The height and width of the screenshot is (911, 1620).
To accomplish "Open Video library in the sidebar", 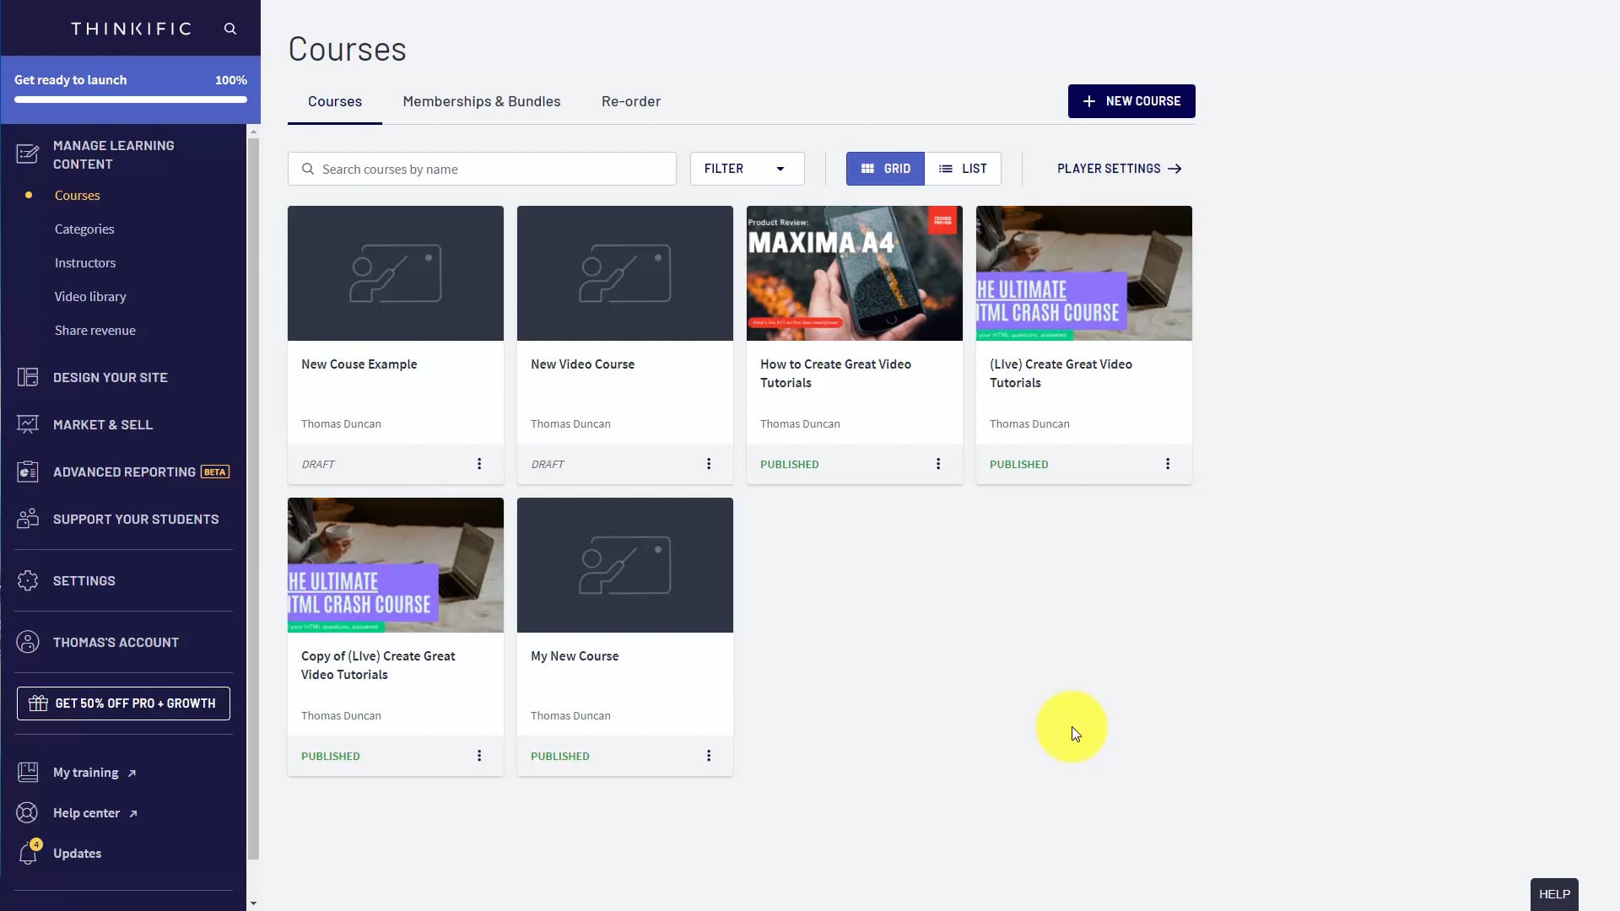I will pos(90,296).
